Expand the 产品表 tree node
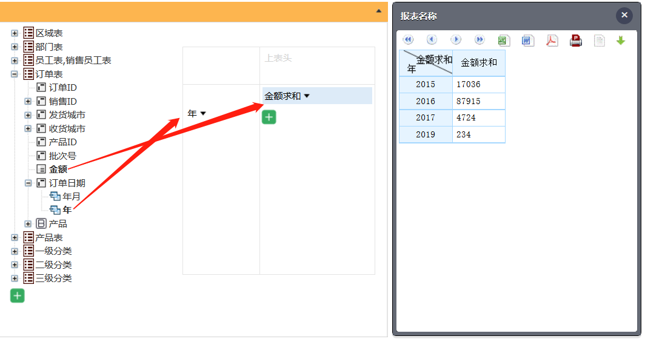Viewport: 645px width, 339px height. click(x=15, y=237)
